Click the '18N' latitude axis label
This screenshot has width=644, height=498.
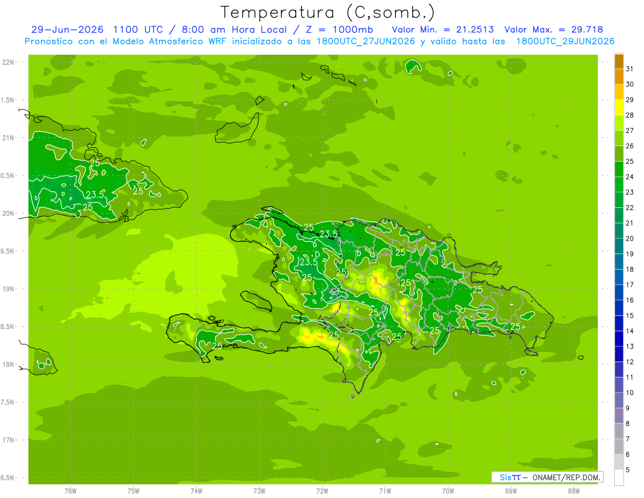tap(9, 365)
